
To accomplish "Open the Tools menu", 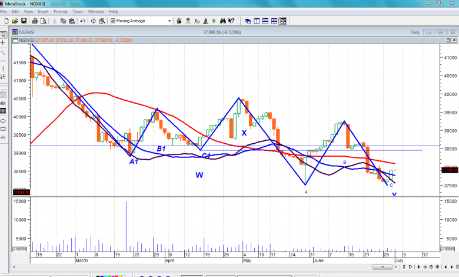I will 78,11.
